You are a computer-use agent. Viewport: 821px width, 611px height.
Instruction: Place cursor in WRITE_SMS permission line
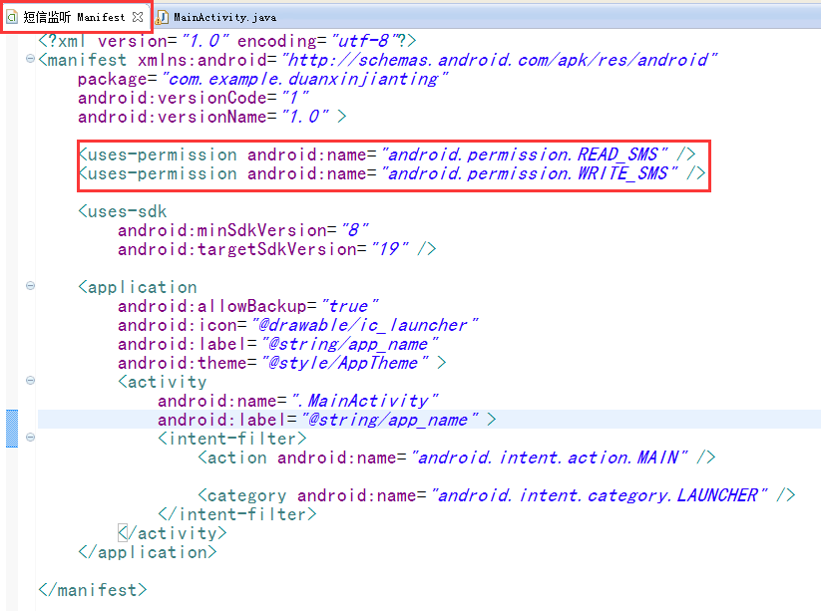tap(392, 173)
